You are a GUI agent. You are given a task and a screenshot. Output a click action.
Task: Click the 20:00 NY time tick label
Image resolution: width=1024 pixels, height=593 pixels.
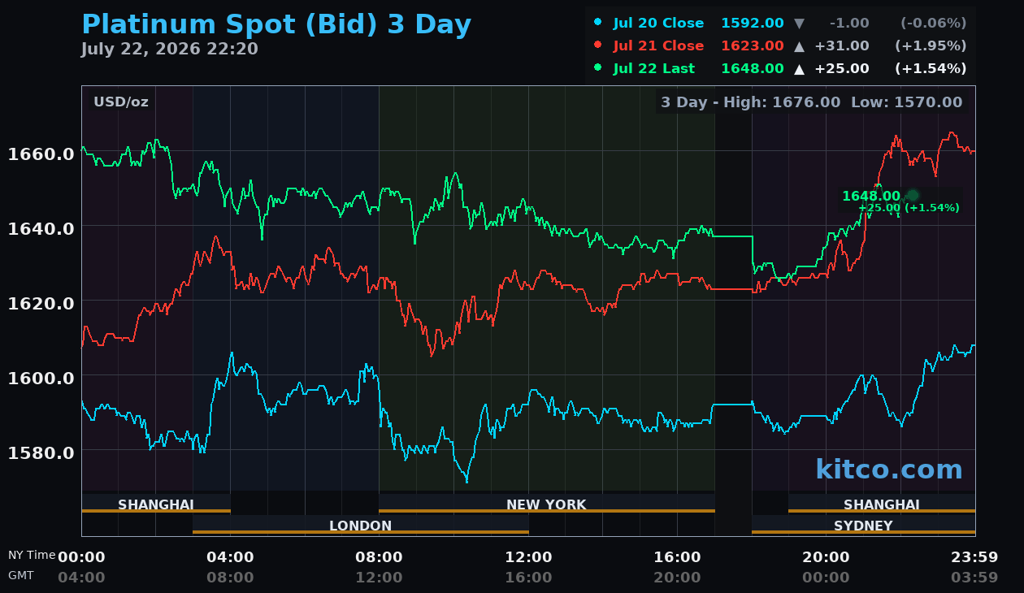click(x=826, y=557)
